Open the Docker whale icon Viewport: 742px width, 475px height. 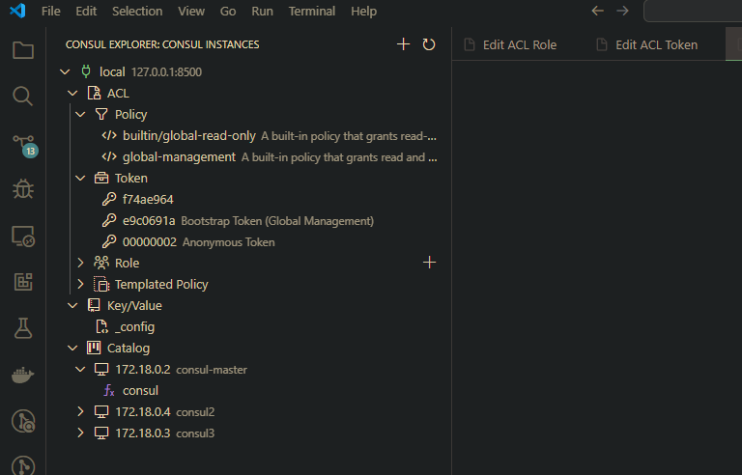tap(23, 376)
